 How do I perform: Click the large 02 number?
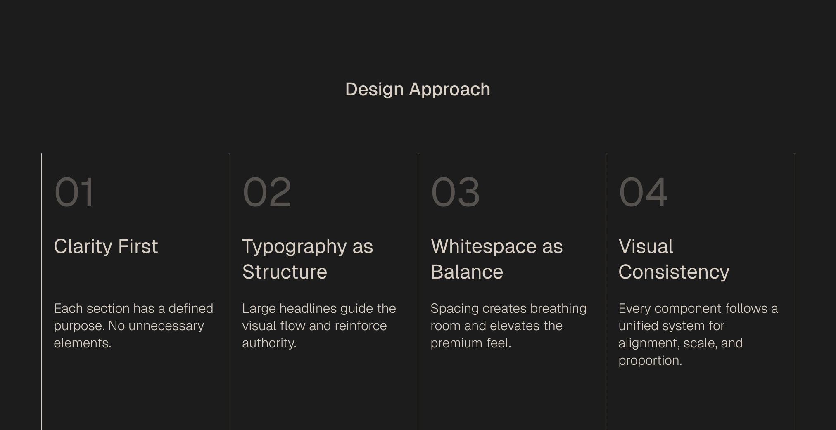point(267,192)
